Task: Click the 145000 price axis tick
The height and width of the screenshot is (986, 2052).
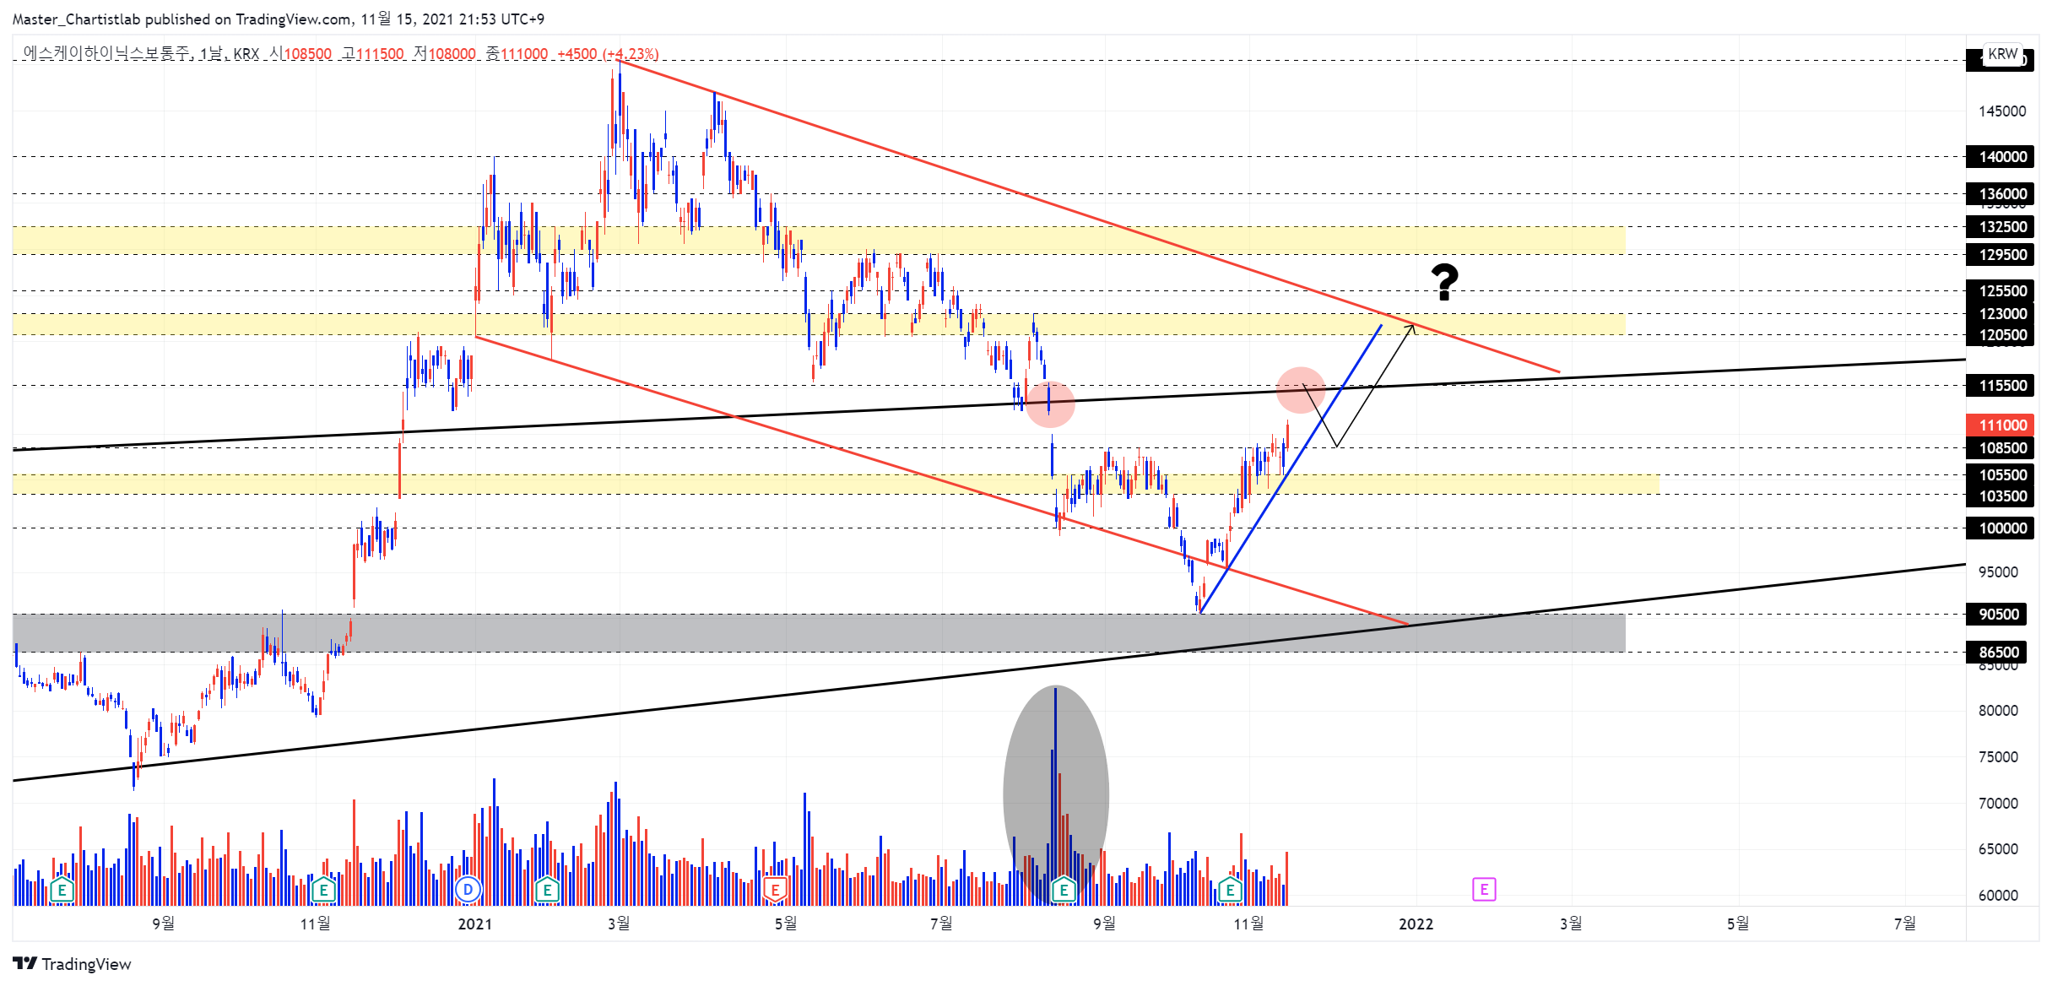Action: click(2001, 111)
